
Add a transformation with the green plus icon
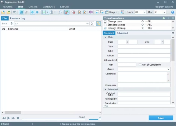[164, 18]
